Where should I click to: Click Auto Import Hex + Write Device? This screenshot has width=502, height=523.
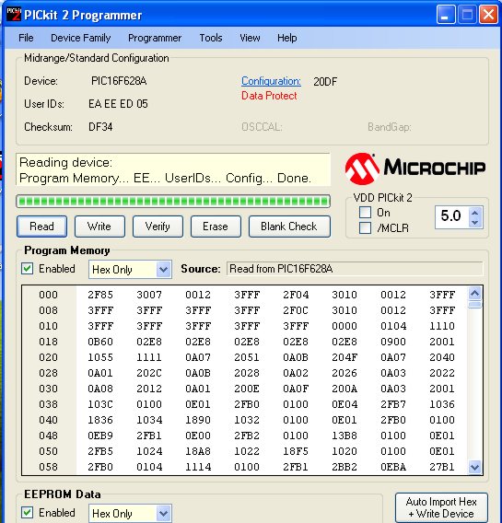441,507
